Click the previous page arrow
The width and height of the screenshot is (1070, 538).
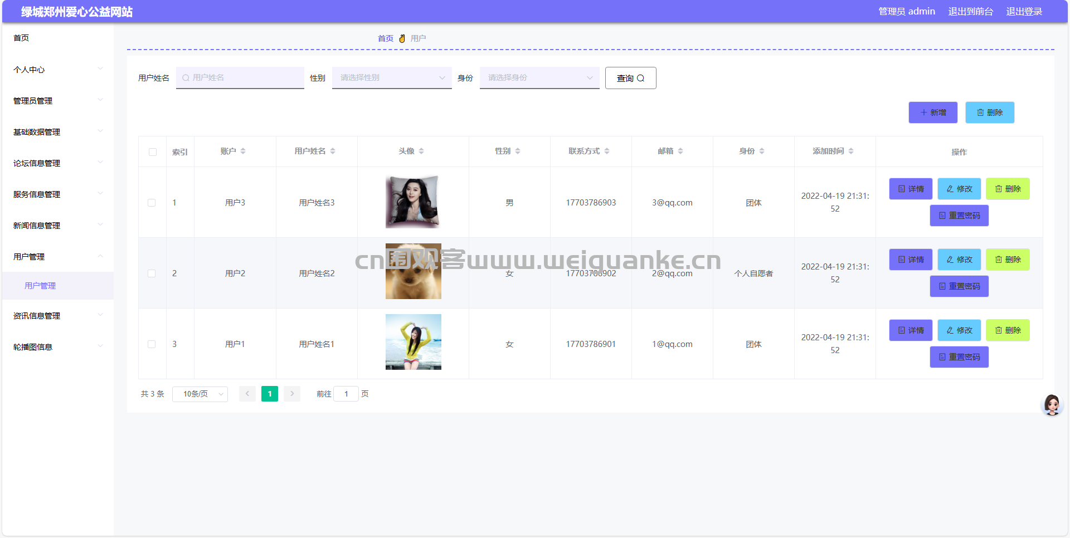tap(247, 394)
